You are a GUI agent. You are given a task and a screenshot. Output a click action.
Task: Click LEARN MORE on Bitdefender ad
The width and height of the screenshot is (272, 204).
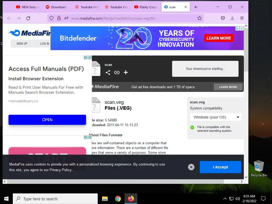(x=219, y=38)
